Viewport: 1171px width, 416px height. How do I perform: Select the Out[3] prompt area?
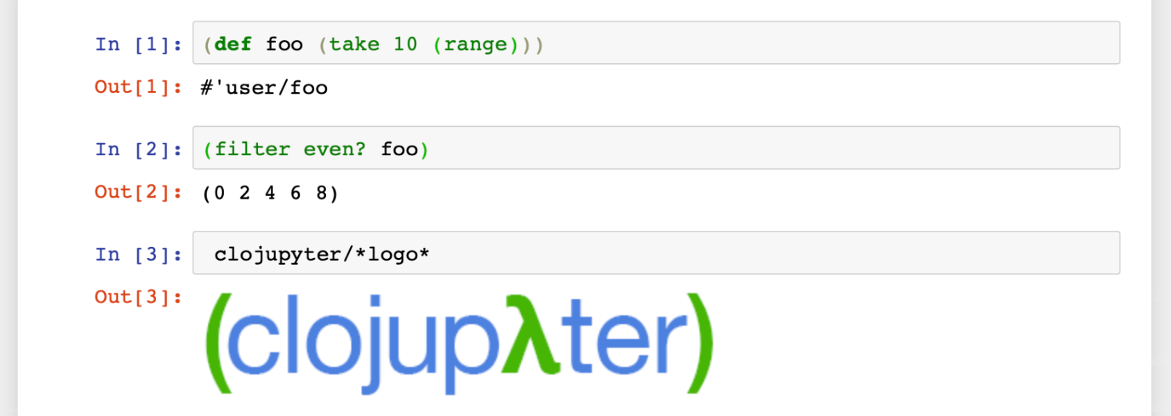(x=139, y=297)
